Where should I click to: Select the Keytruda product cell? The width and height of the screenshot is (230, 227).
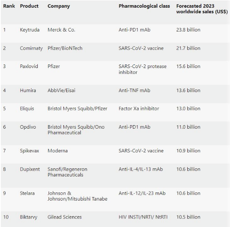[x=30, y=30]
